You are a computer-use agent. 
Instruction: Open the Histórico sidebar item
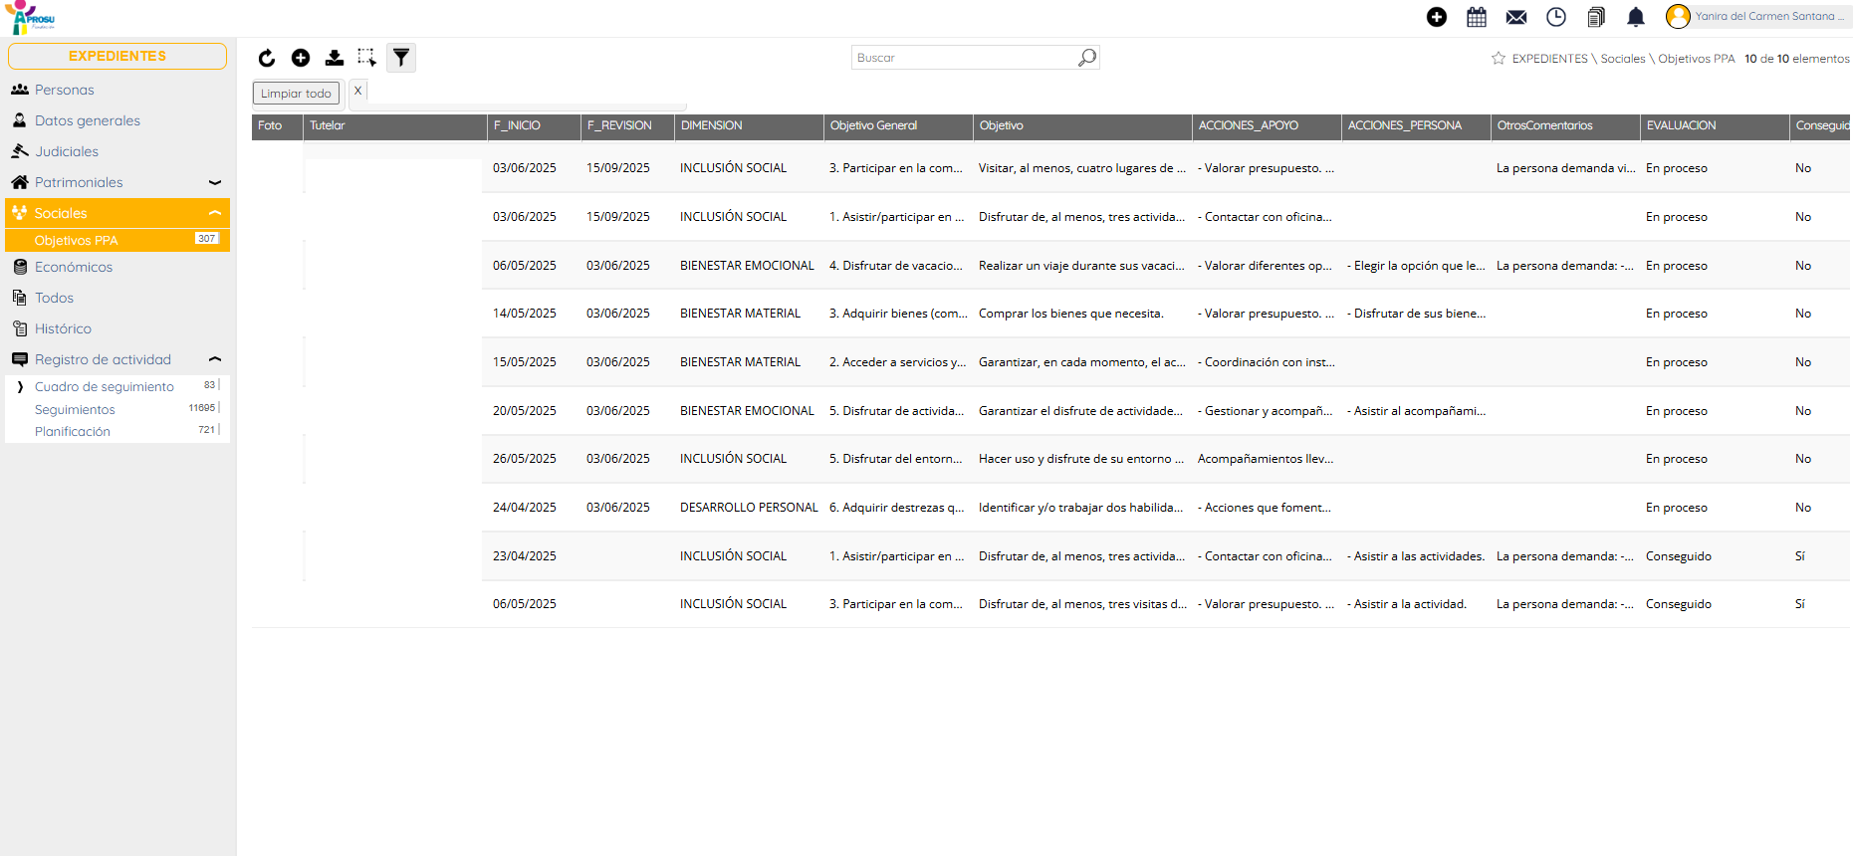coord(63,328)
